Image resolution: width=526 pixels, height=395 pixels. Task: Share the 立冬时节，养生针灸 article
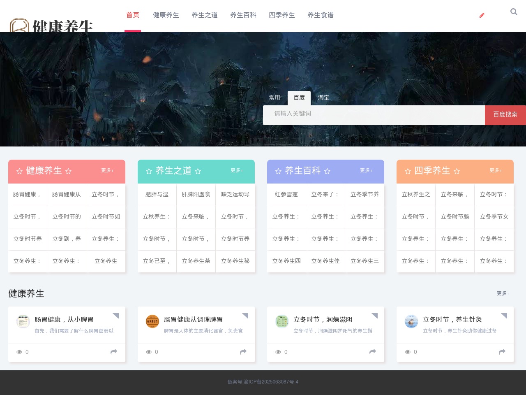[502, 352]
